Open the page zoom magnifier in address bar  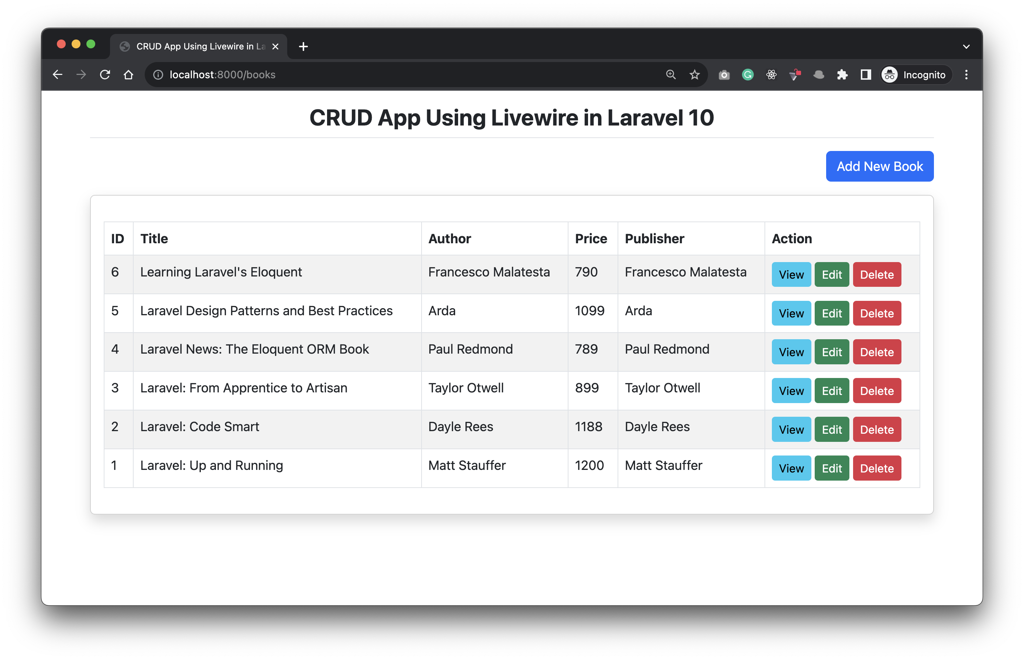coord(671,75)
